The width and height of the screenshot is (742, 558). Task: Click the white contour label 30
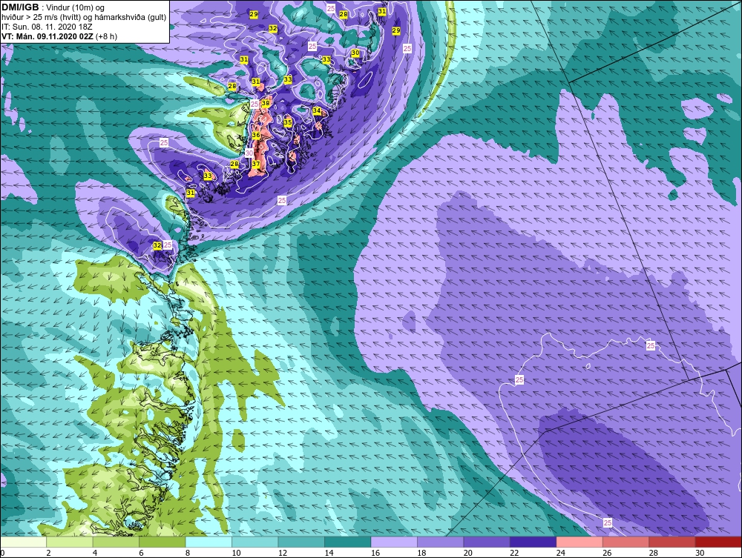(x=249, y=153)
